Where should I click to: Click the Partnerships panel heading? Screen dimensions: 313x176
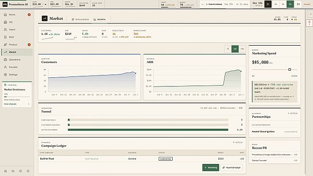coord(261,117)
